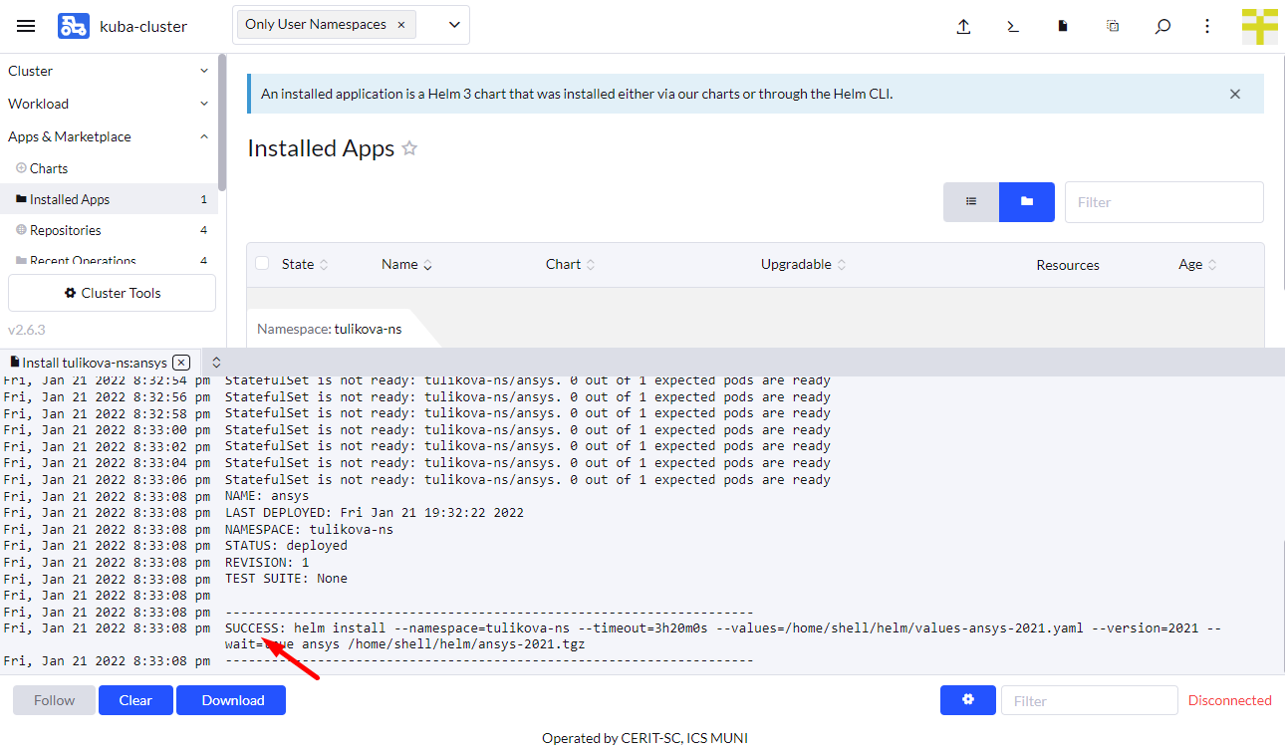Click the copy KubeConfig to clipboard icon

[x=1113, y=27]
